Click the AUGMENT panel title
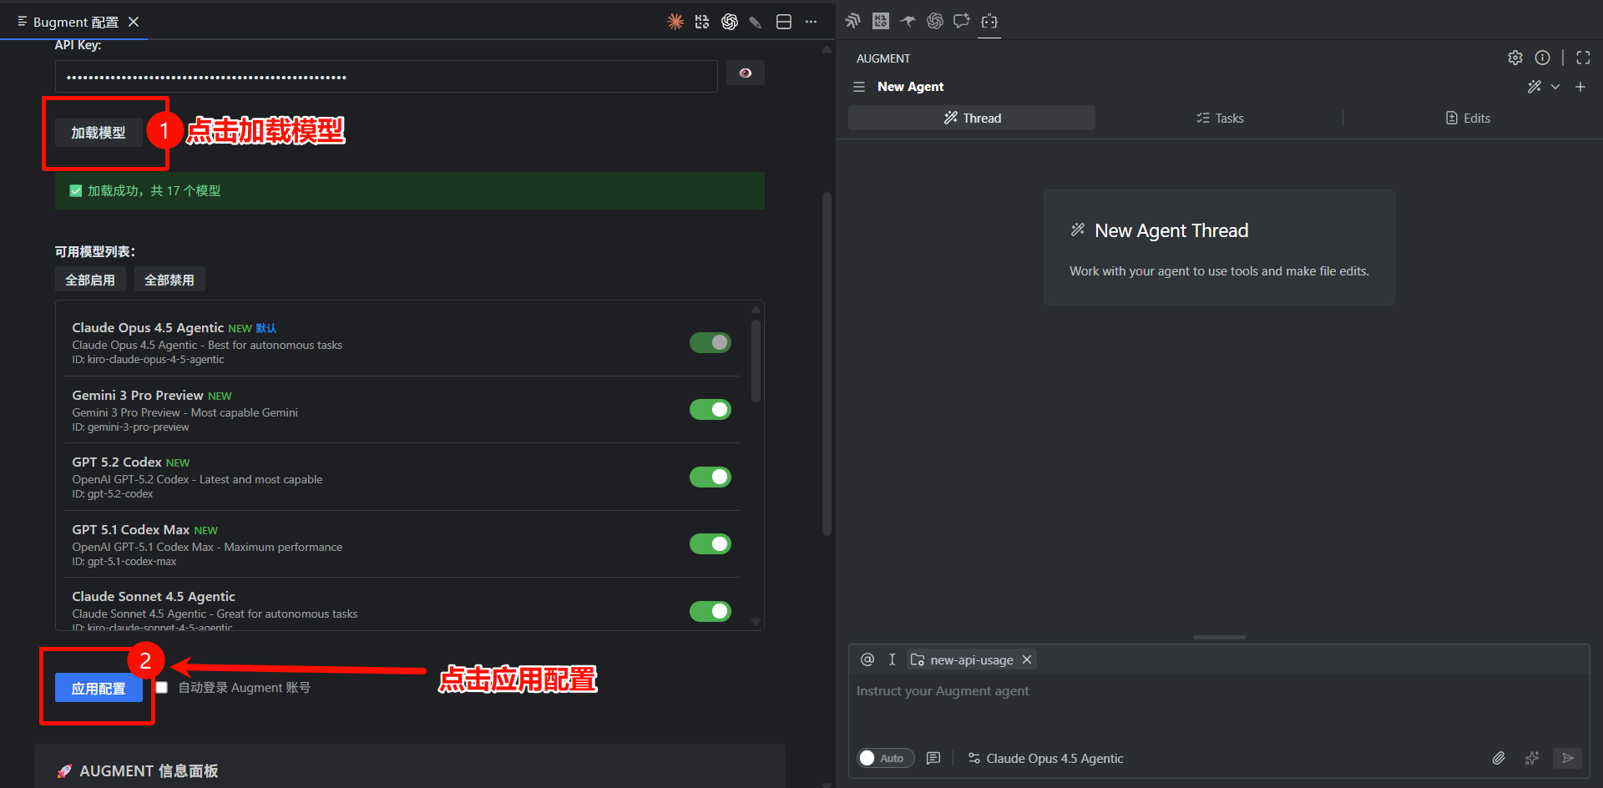The height and width of the screenshot is (788, 1603). [883, 58]
